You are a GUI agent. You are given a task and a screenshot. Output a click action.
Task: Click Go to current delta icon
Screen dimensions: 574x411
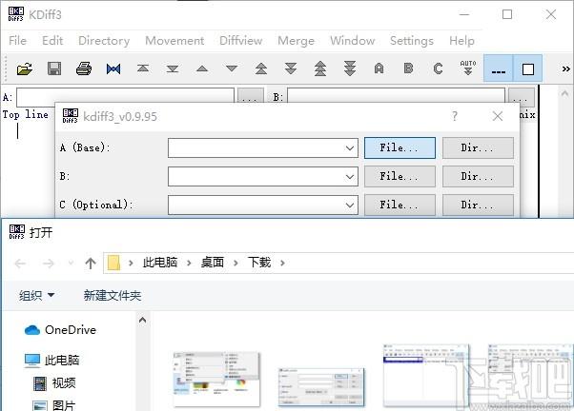113,68
